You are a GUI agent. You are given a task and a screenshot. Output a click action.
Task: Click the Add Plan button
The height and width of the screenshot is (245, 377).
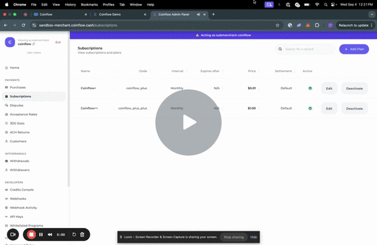[354, 49]
